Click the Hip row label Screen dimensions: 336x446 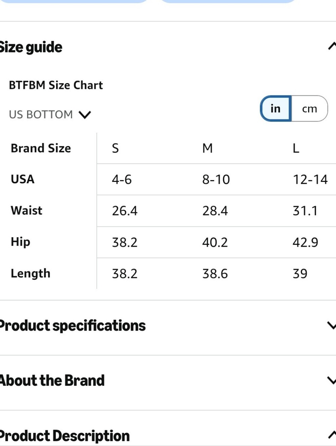click(20, 242)
